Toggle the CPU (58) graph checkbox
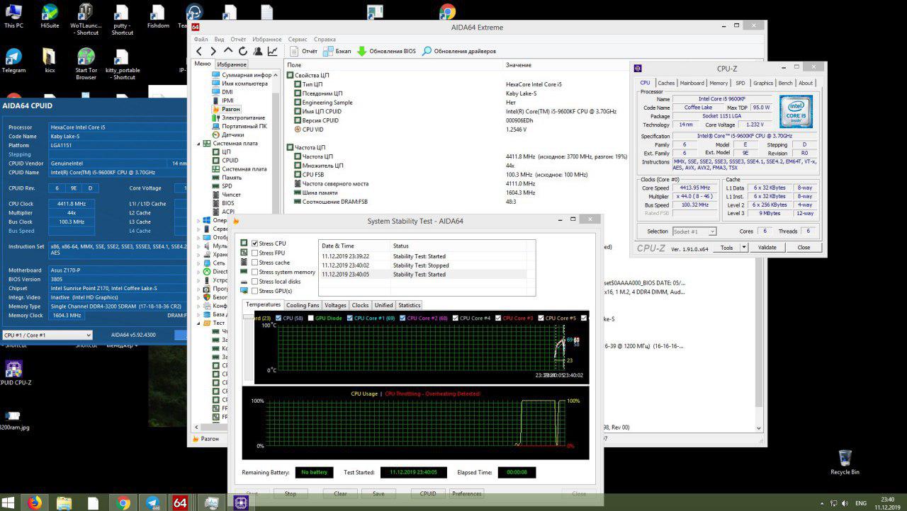 click(278, 318)
